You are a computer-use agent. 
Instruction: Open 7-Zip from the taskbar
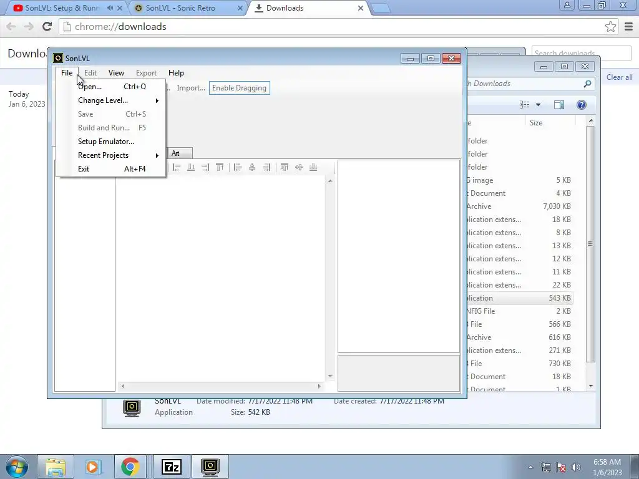(171, 467)
